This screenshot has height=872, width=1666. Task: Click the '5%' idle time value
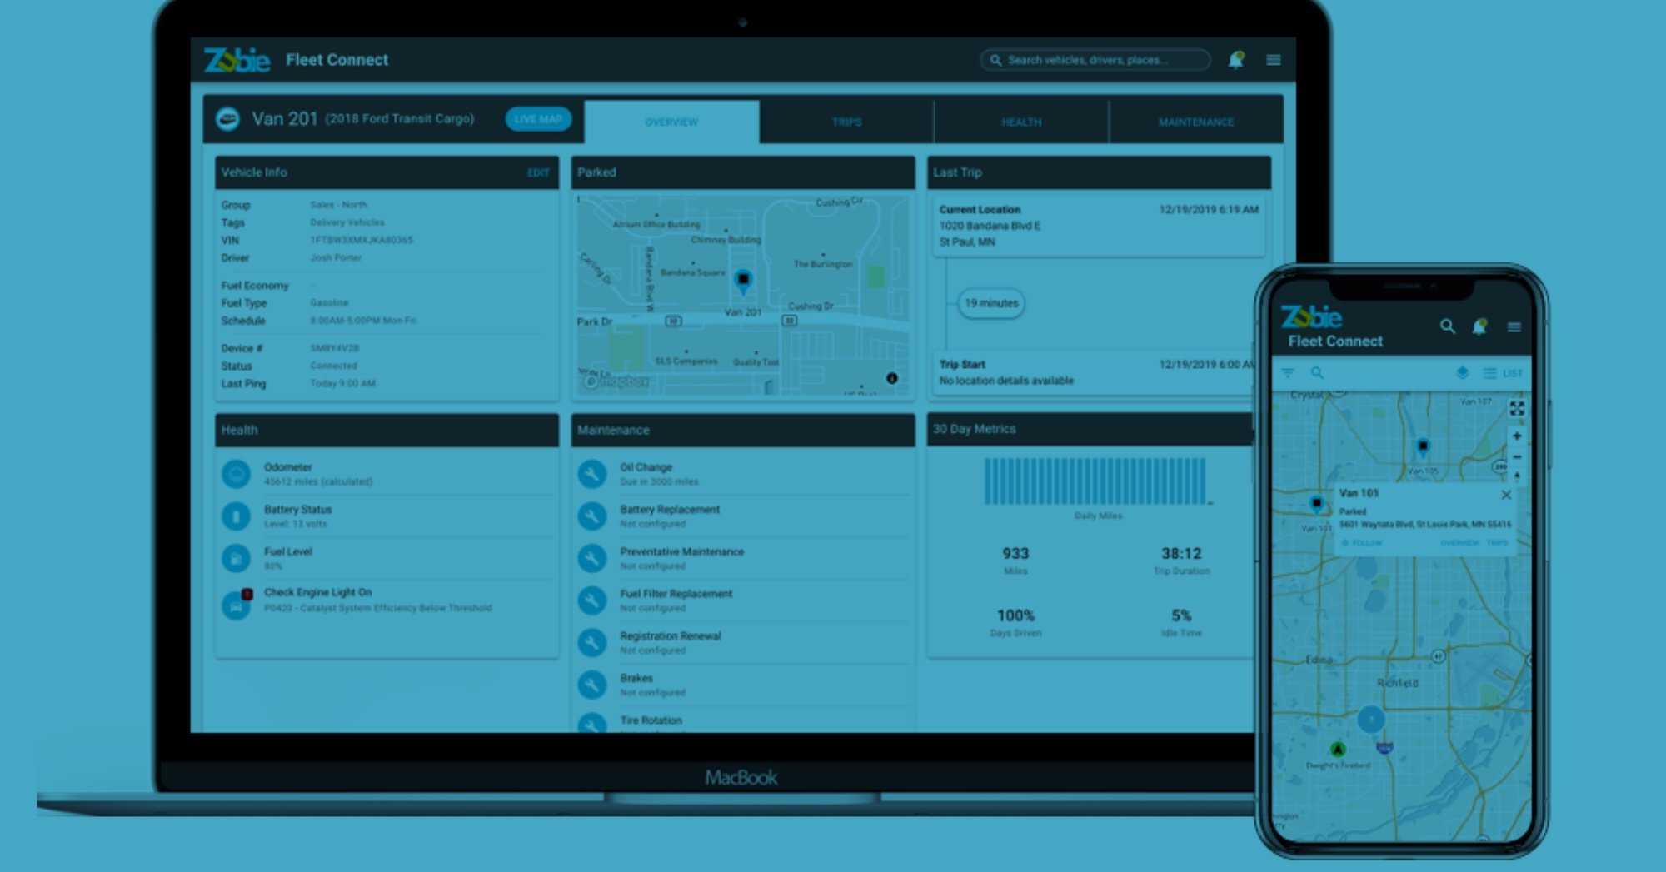coord(1181,615)
